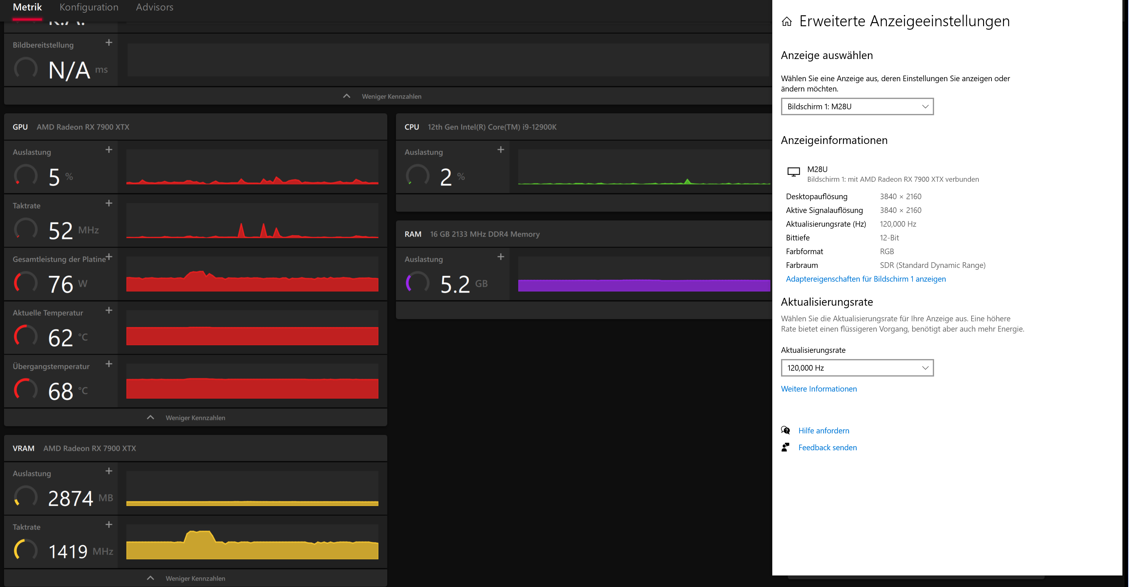Click plus icon beside CPU Auslastung
This screenshot has height=587, width=1133.
(501, 150)
